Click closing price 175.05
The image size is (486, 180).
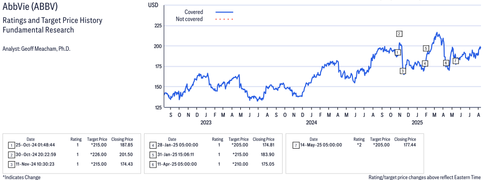268,164
